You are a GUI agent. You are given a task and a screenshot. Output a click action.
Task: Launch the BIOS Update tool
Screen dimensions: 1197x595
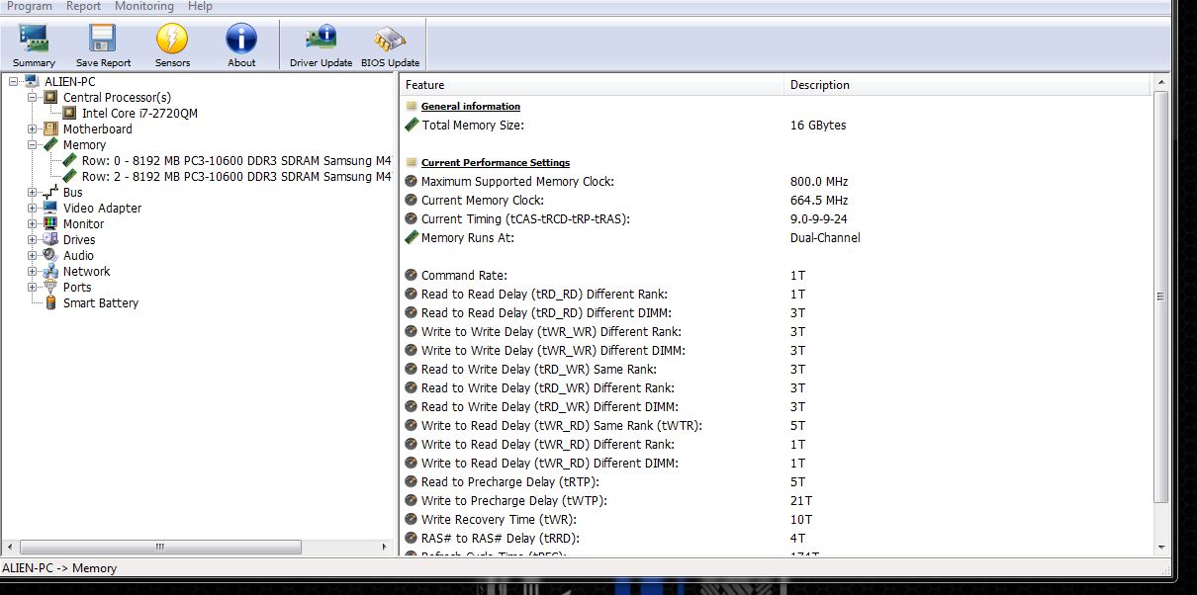tap(390, 41)
